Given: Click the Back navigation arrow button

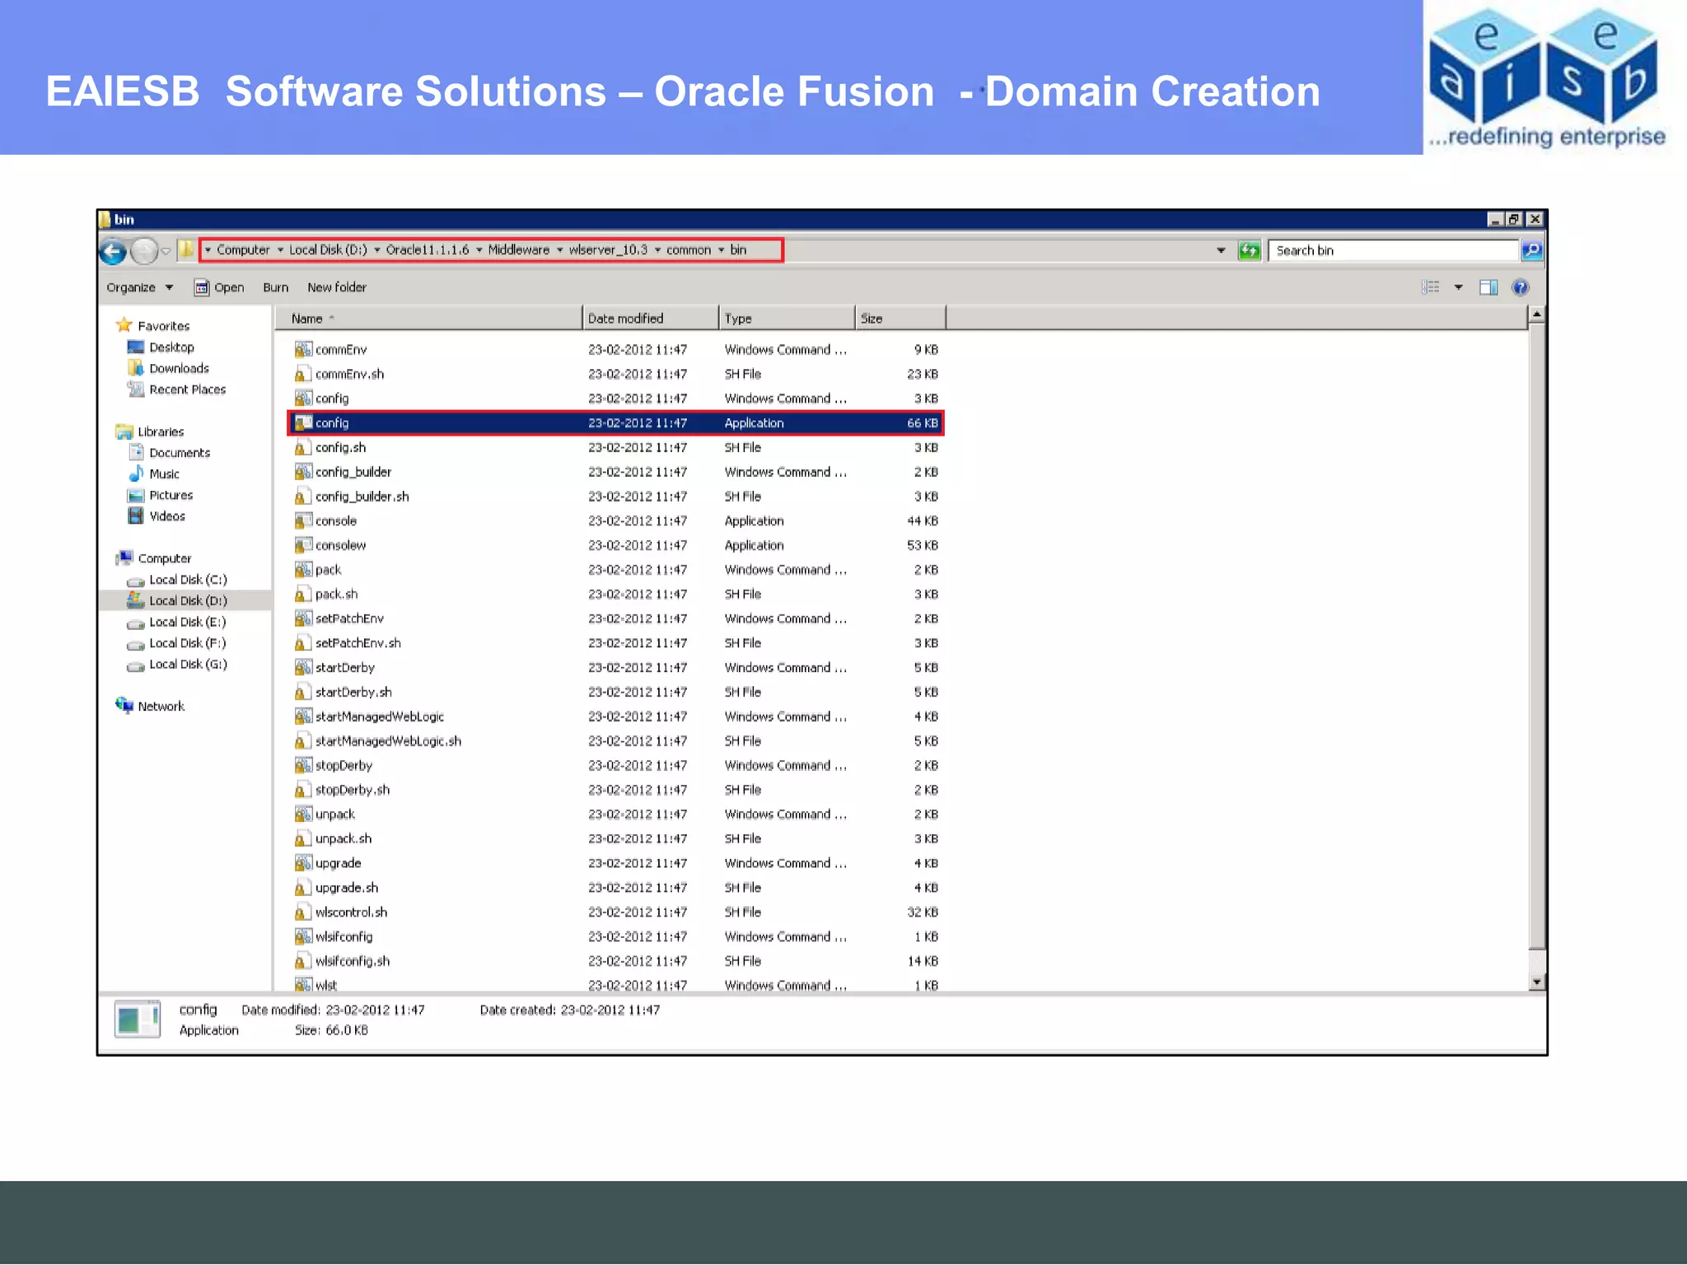Looking at the screenshot, I should [113, 251].
